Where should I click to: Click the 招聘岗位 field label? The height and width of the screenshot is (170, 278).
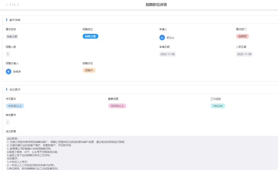click(88, 29)
